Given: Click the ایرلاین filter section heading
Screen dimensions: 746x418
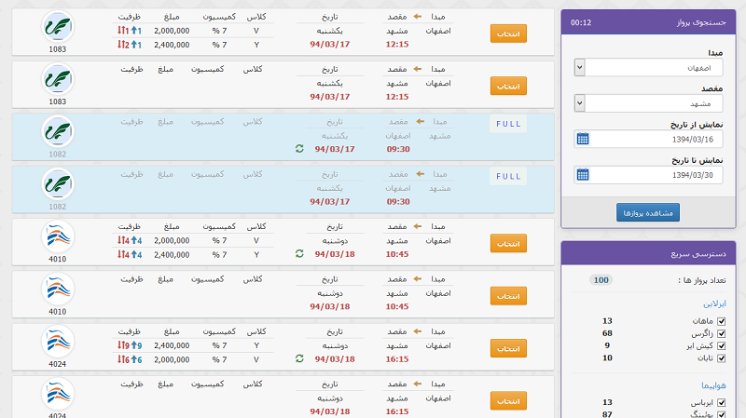Looking at the screenshot, I should click(714, 303).
